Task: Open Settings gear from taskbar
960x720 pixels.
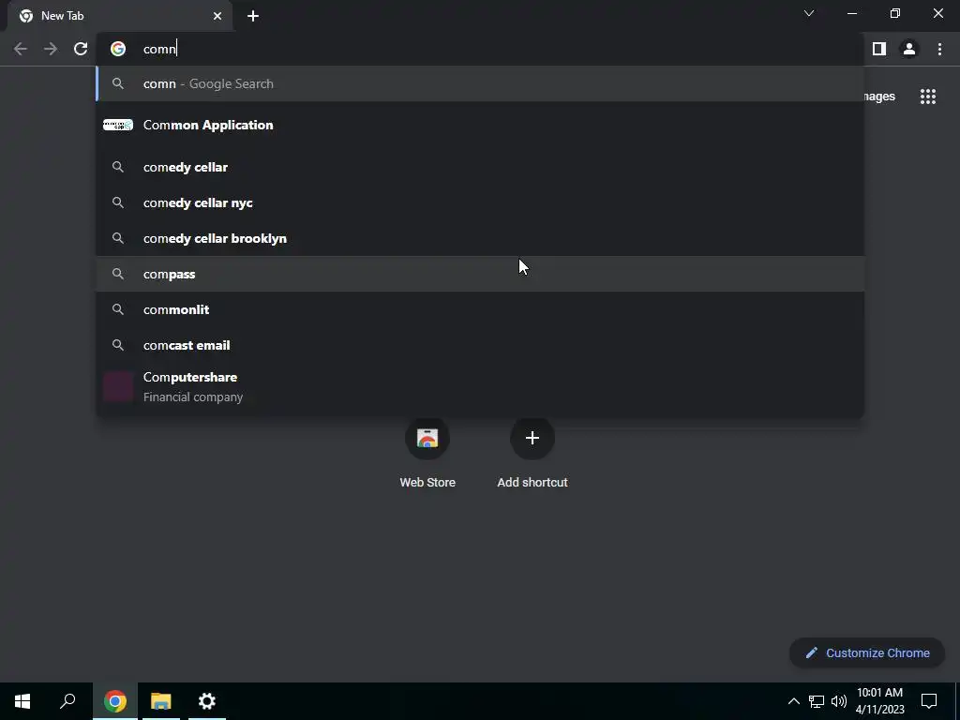Action: [x=207, y=701]
